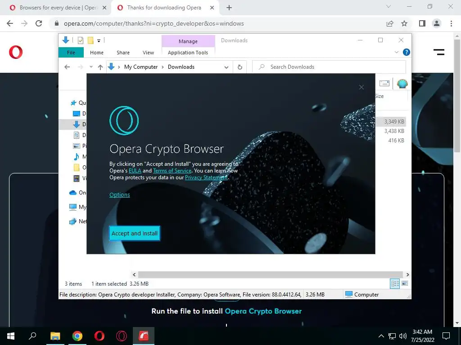
Task: Click the Size column header
Action: tap(379, 96)
